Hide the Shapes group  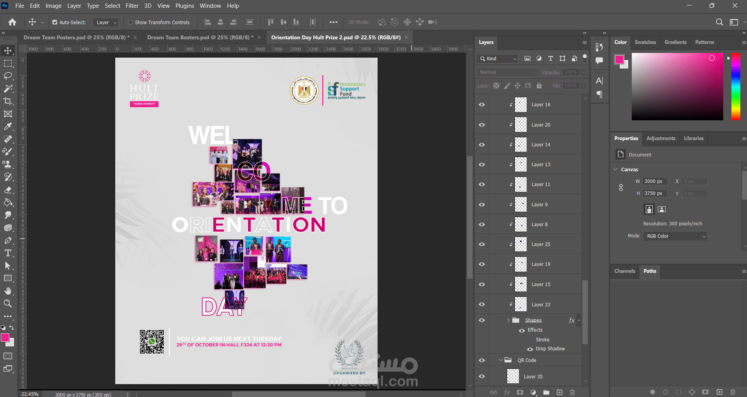[482, 320]
